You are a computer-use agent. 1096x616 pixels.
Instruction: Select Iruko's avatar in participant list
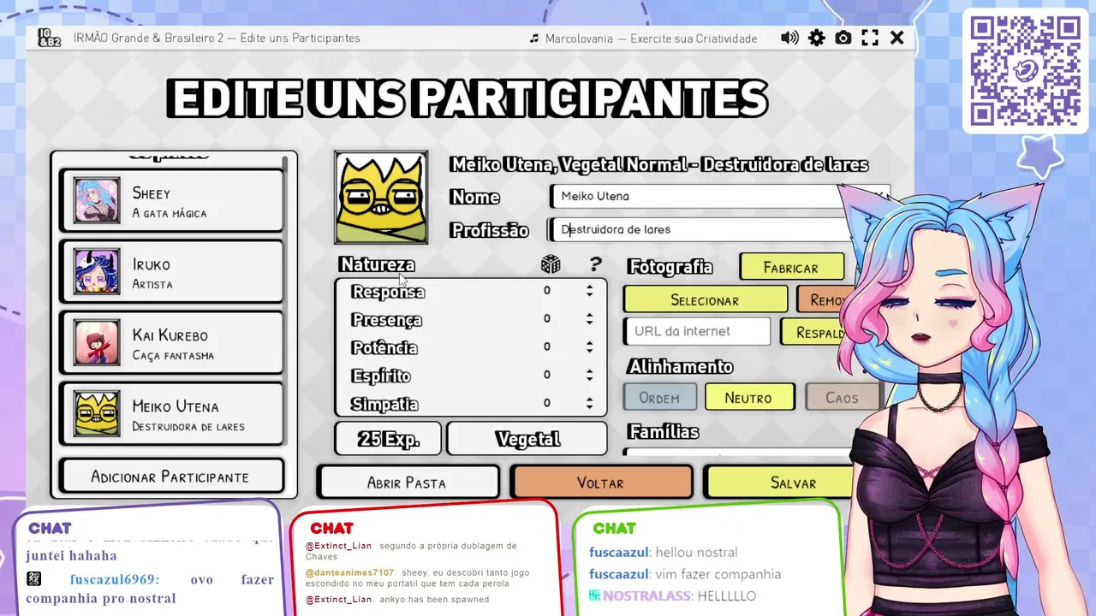(97, 271)
